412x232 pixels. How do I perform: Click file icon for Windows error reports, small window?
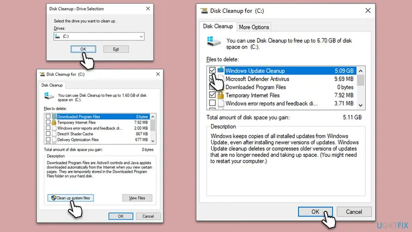(54, 128)
